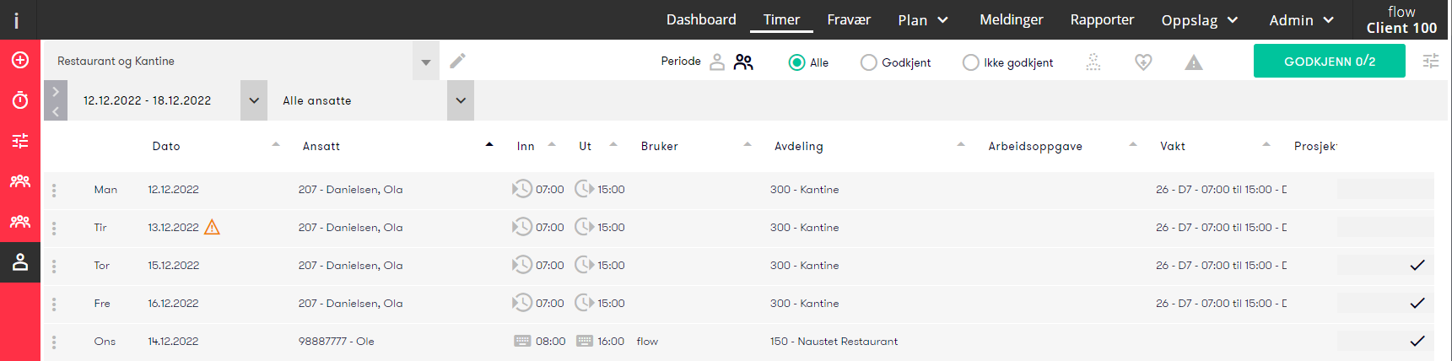
Task: Expand the Alle ansatte dropdown
Action: 461,100
